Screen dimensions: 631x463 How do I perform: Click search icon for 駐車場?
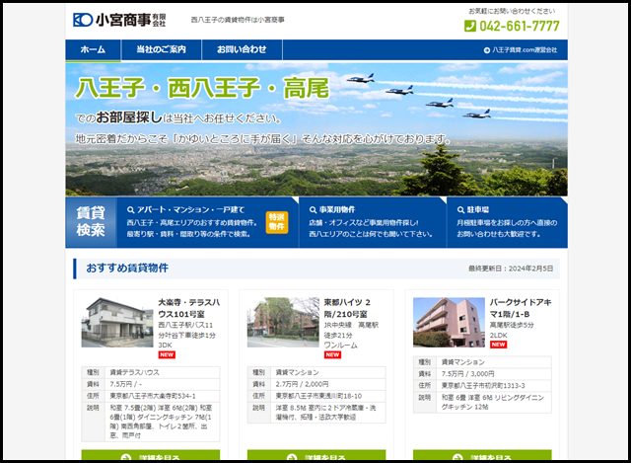coord(460,210)
